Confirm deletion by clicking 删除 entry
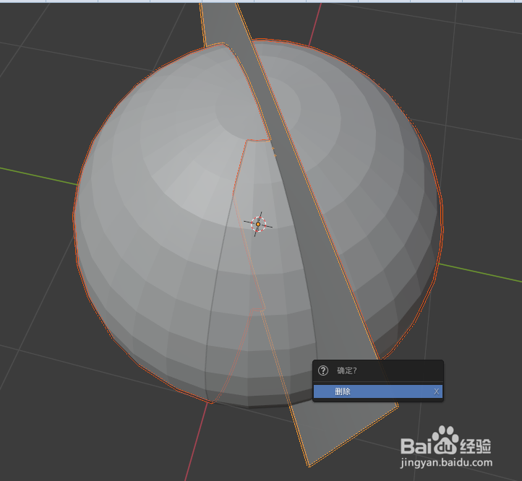 [x=378, y=391]
